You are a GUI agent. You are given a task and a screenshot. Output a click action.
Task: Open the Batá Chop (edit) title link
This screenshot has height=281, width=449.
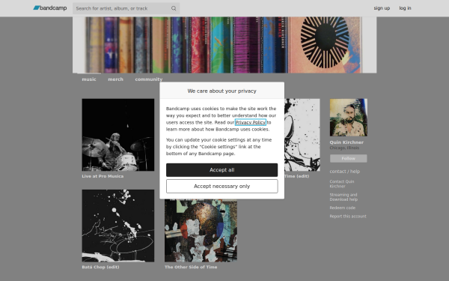100,268
